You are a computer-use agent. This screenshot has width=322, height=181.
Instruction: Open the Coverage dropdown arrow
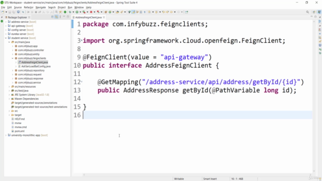(x=87, y=12)
